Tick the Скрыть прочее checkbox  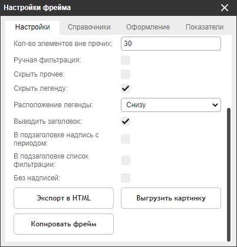126,74
